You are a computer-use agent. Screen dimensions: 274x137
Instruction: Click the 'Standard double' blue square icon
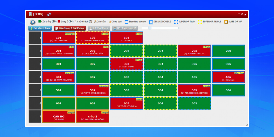coord(126,22)
